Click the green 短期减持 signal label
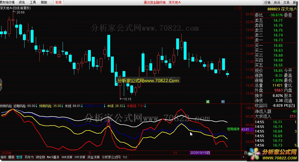Viewport: 299px width, 162px height. 233,129
